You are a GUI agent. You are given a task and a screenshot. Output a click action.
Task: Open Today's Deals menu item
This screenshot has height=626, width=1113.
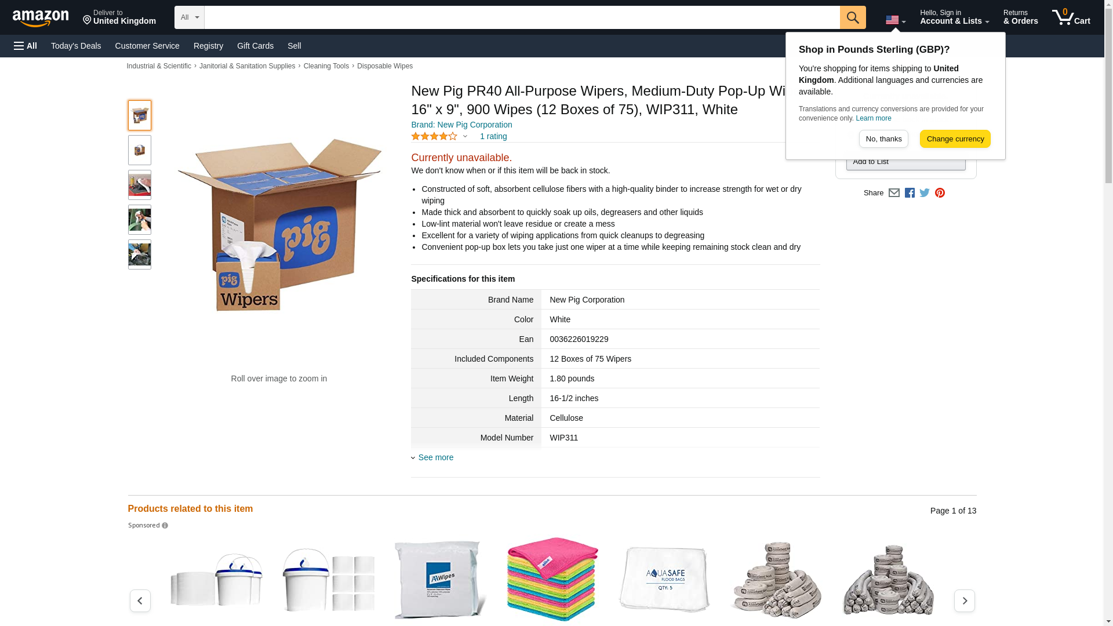(76, 46)
